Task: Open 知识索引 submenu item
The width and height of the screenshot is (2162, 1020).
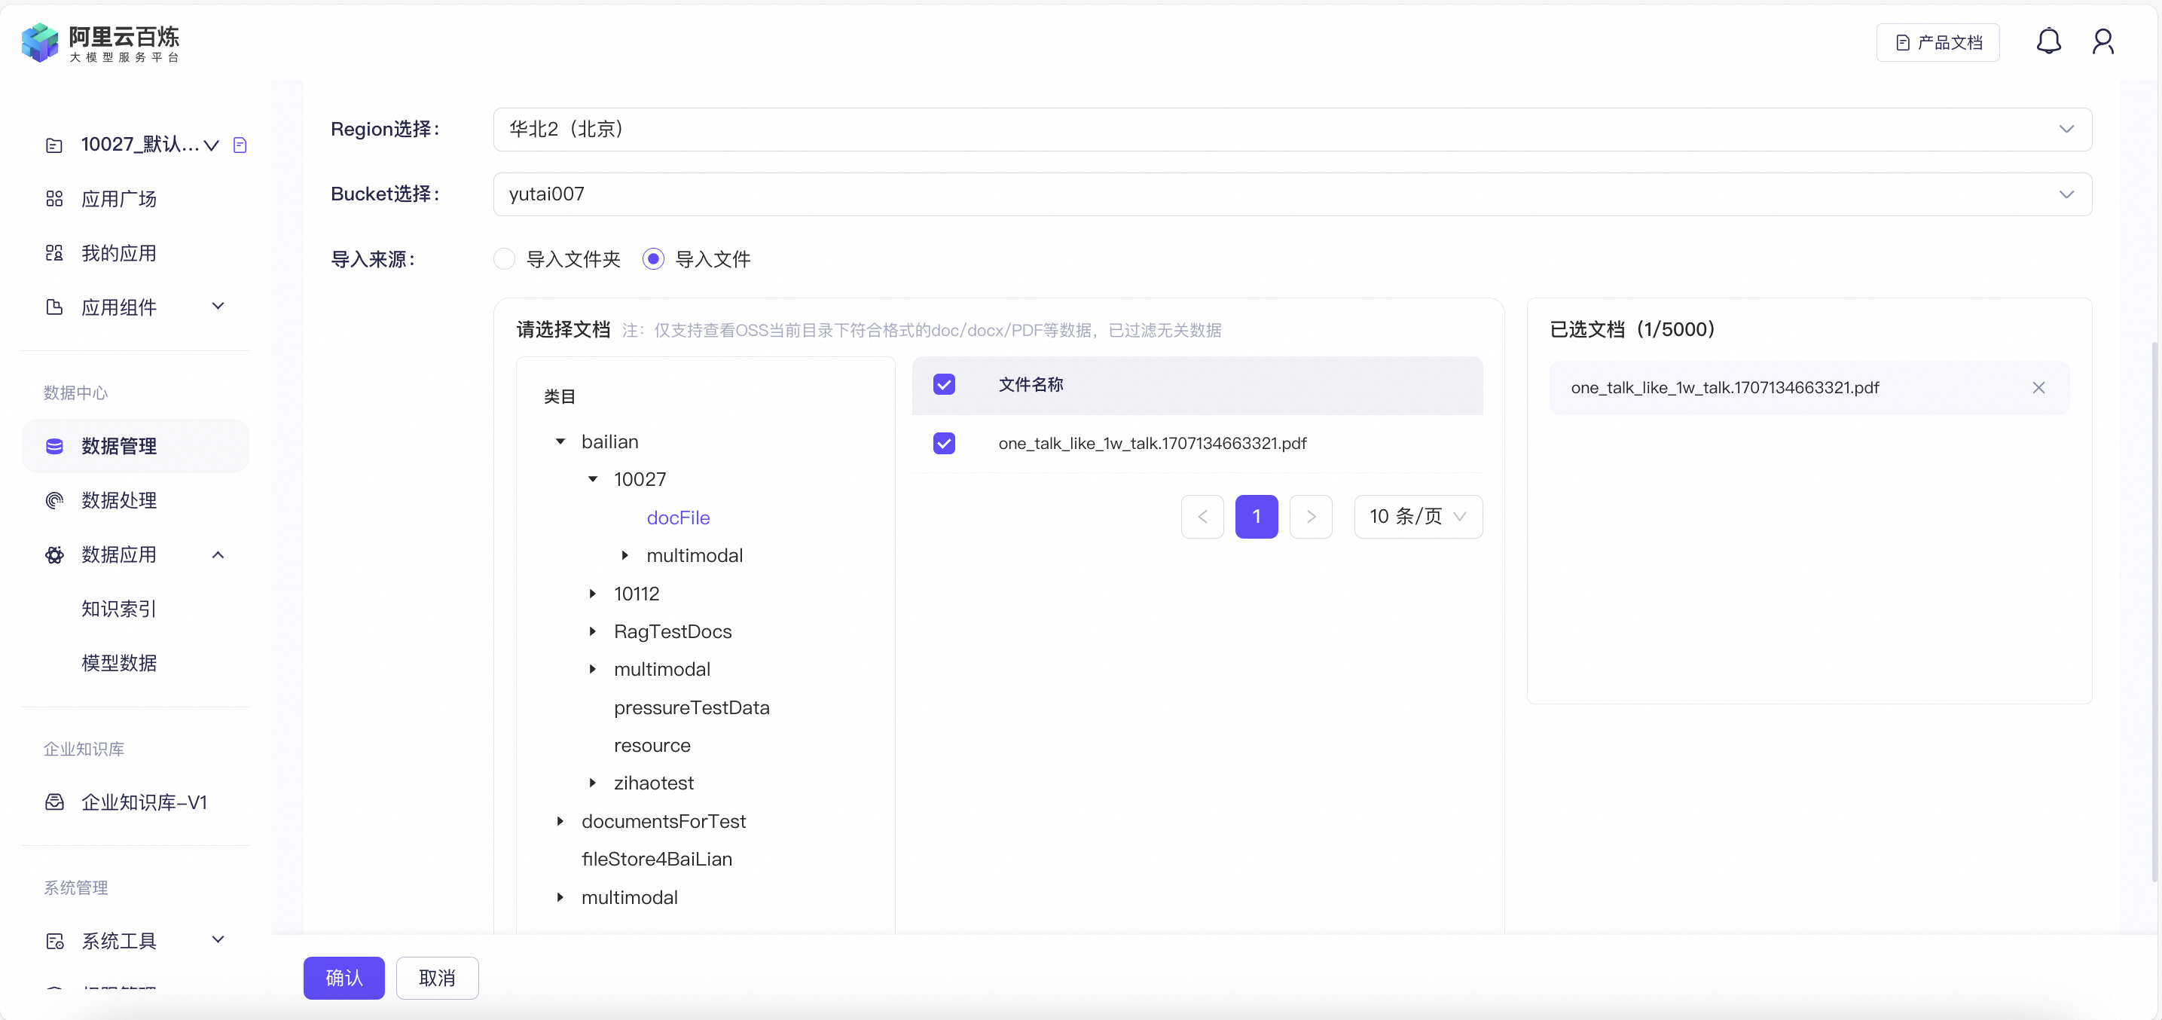Action: tap(118, 609)
